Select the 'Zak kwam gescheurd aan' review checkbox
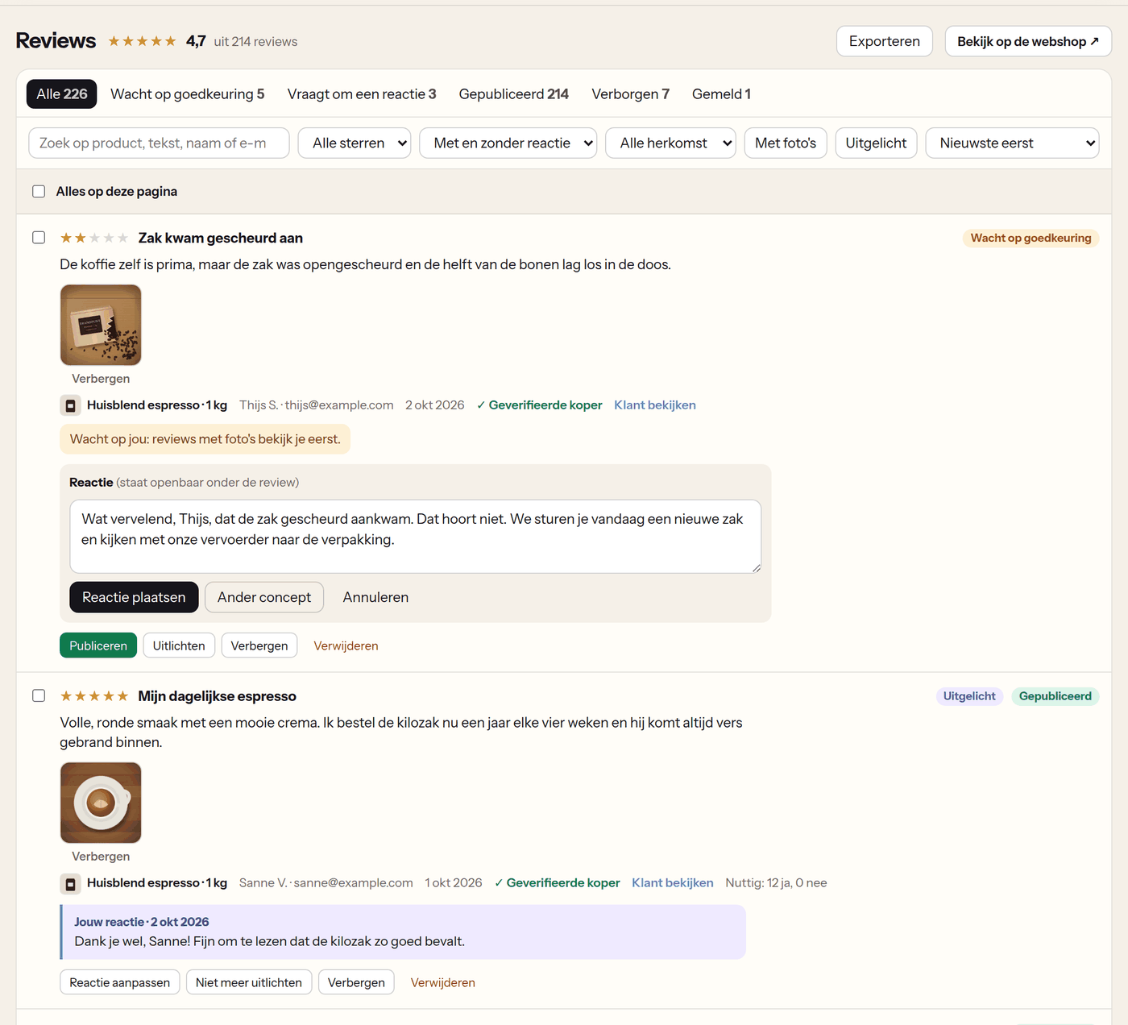Viewport: 1128px width, 1025px height. tap(39, 238)
